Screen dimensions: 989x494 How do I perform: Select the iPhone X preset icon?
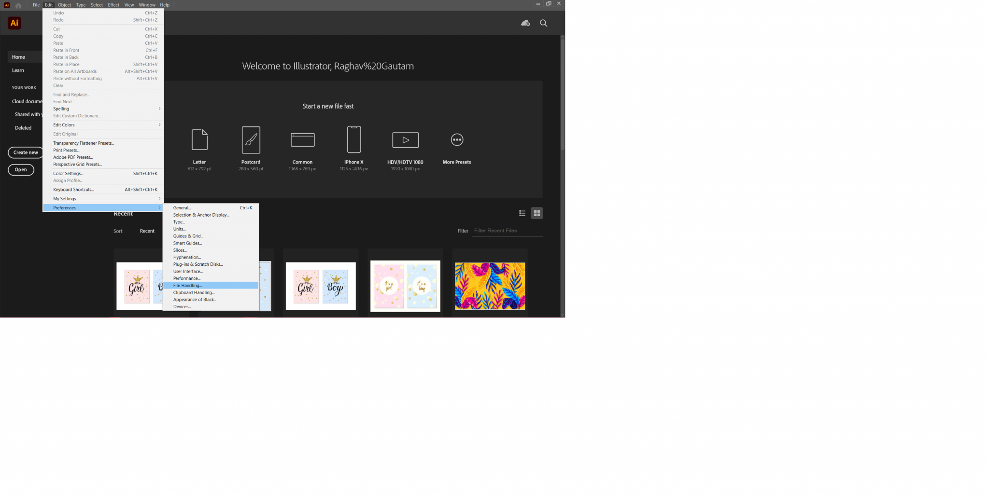tap(354, 139)
